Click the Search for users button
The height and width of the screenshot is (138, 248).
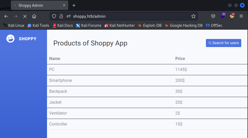coord(224,43)
